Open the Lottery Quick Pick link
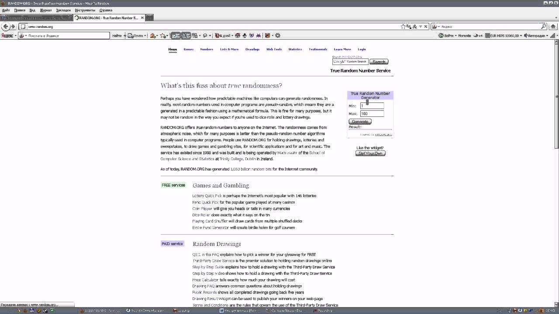The height and width of the screenshot is (314, 559). tap(207, 196)
